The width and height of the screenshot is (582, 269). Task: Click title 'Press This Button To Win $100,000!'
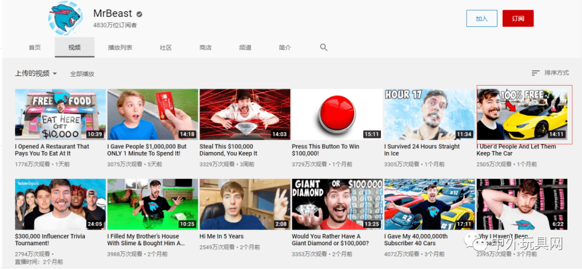click(x=325, y=150)
